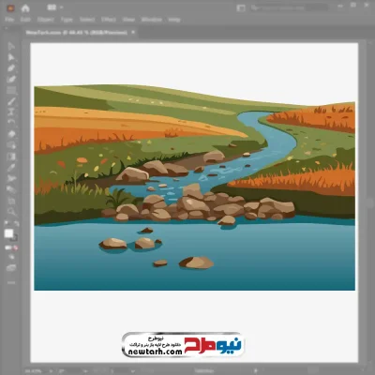Open the Window menu
This screenshot has height=375, width=375.
pyautogui.click(x=152, y=20)
